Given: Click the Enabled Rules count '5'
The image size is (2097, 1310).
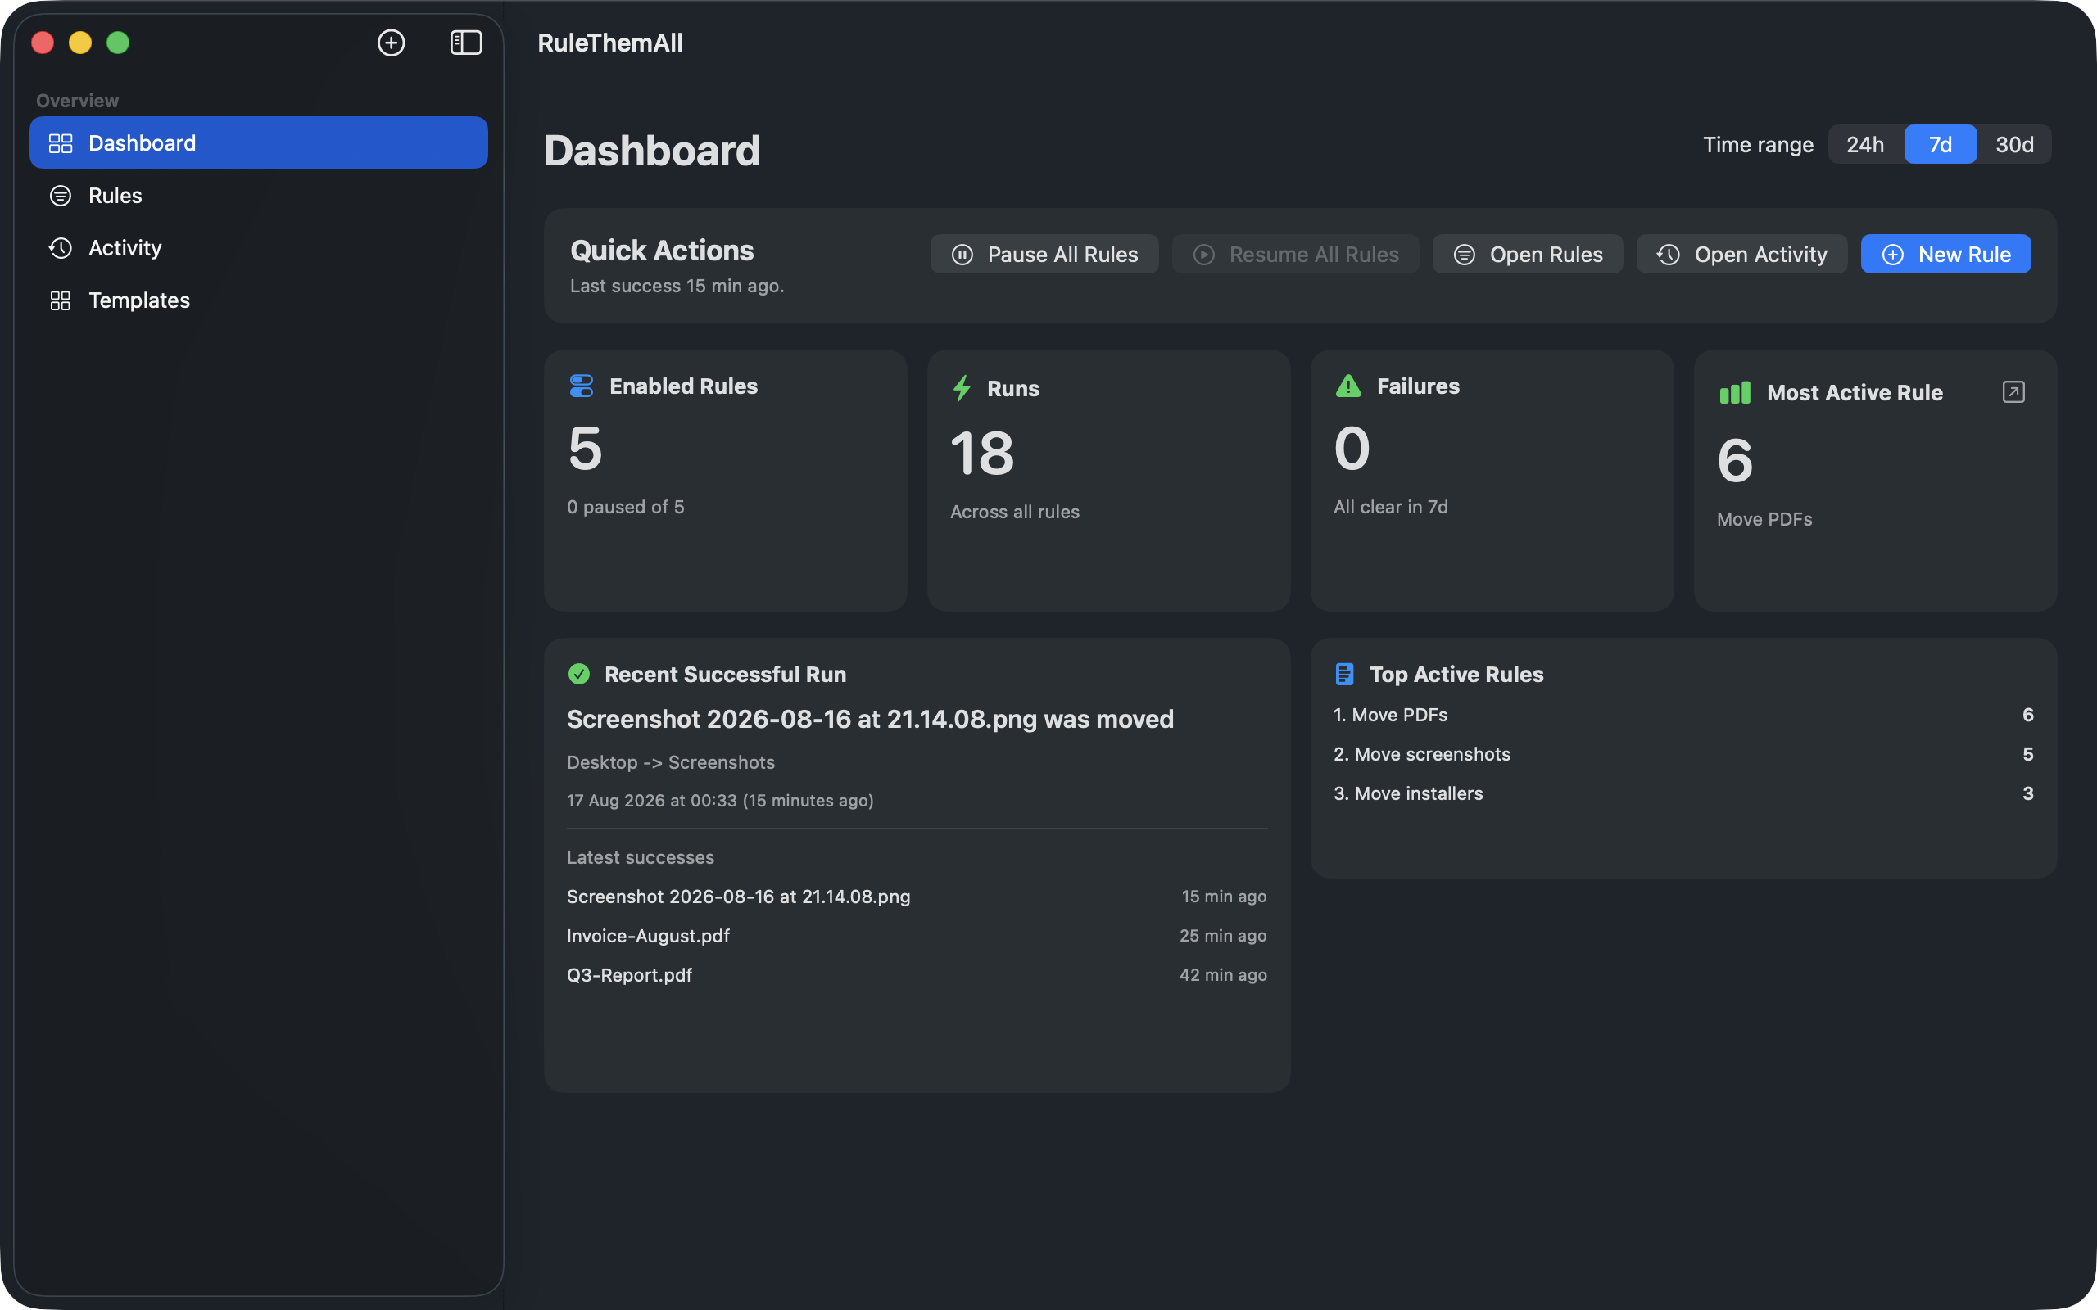Looking at the screenshot, I should 585,449.
